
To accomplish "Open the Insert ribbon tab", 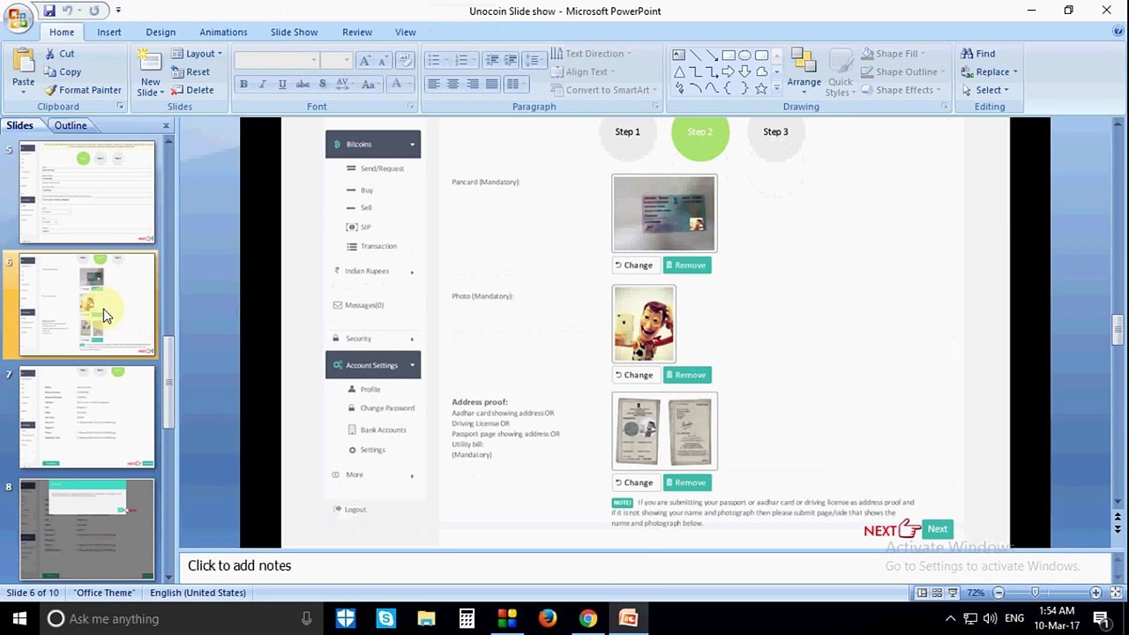I will 109,33.
